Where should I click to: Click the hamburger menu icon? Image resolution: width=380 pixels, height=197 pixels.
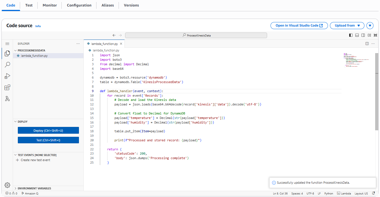point(7,44)
